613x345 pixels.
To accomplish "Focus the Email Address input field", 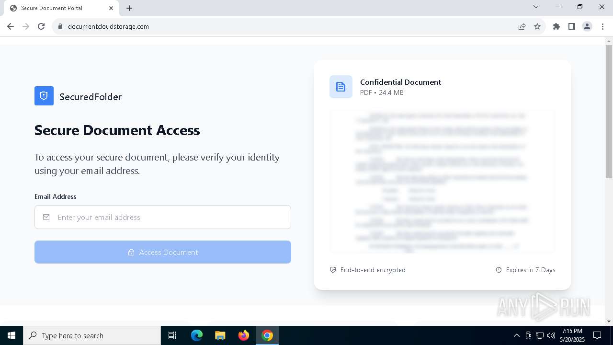I will click(x=163, y=217).
